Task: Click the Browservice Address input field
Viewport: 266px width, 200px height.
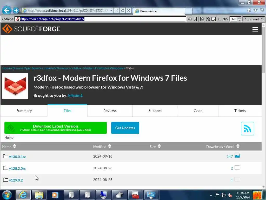Action: coord(101,19)
